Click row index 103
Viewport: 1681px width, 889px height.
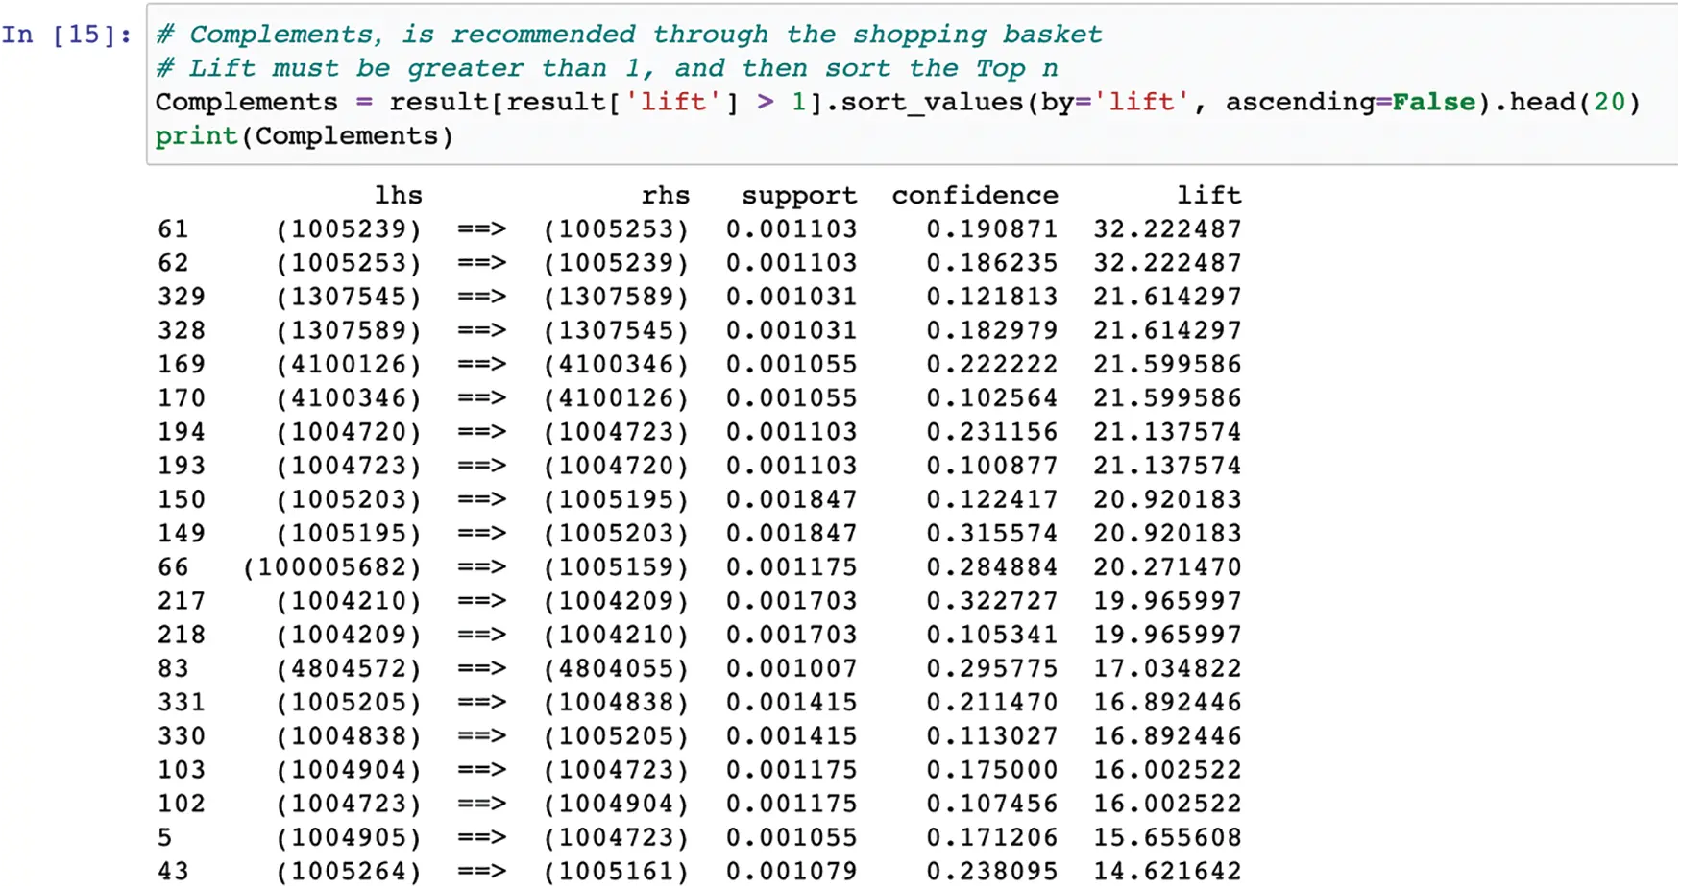pyautogui.click(x=182, y=770)
